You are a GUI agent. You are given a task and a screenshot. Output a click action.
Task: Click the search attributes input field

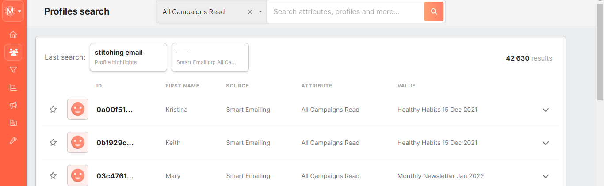pyautogui.click(x=346, y=11)
